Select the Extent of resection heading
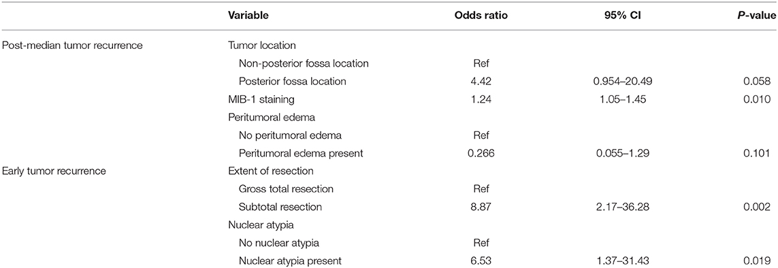This screenshot has height=268, width=778. pos(271,171)
